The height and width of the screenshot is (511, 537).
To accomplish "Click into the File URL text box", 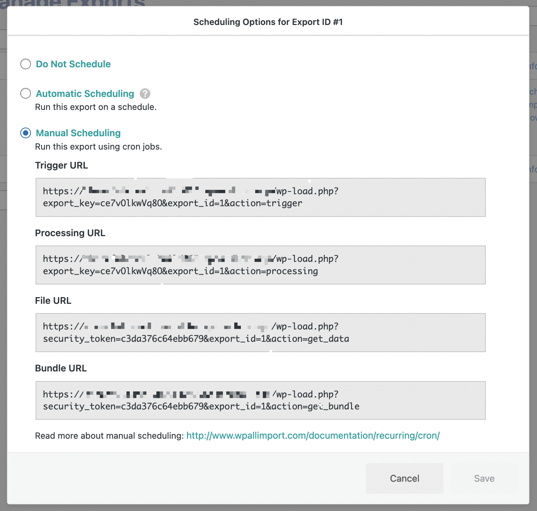I will pyautogui.click(x=260, y=332).
